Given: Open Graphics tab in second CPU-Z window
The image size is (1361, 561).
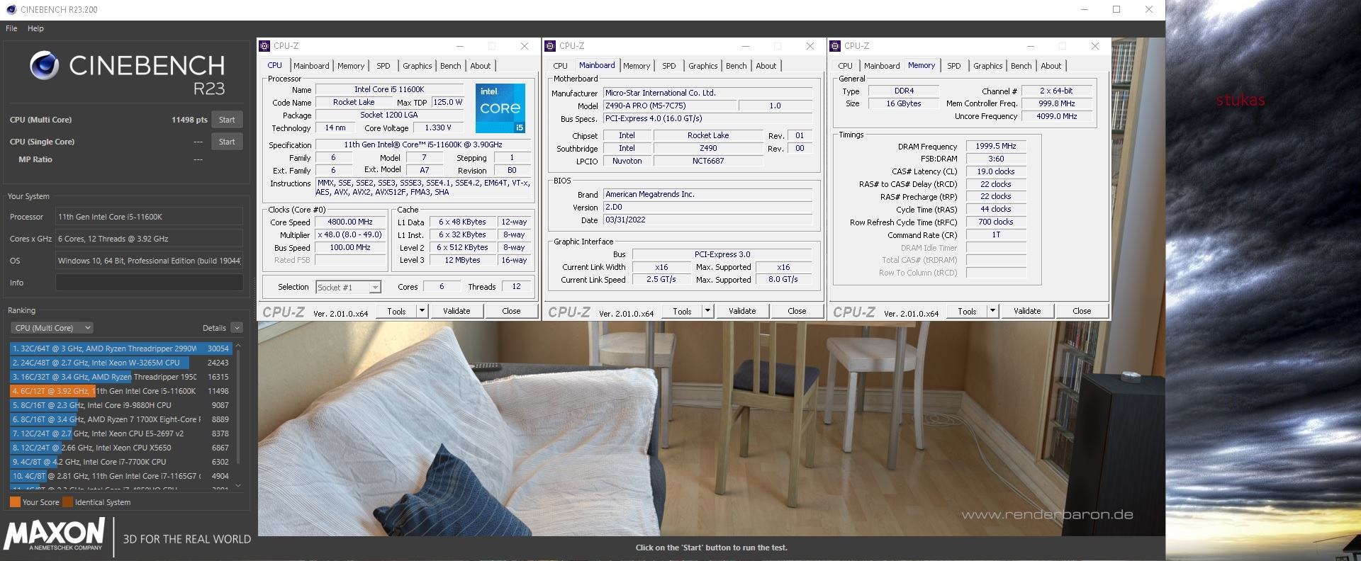Looking at the screenshot, I should [703, 66].
